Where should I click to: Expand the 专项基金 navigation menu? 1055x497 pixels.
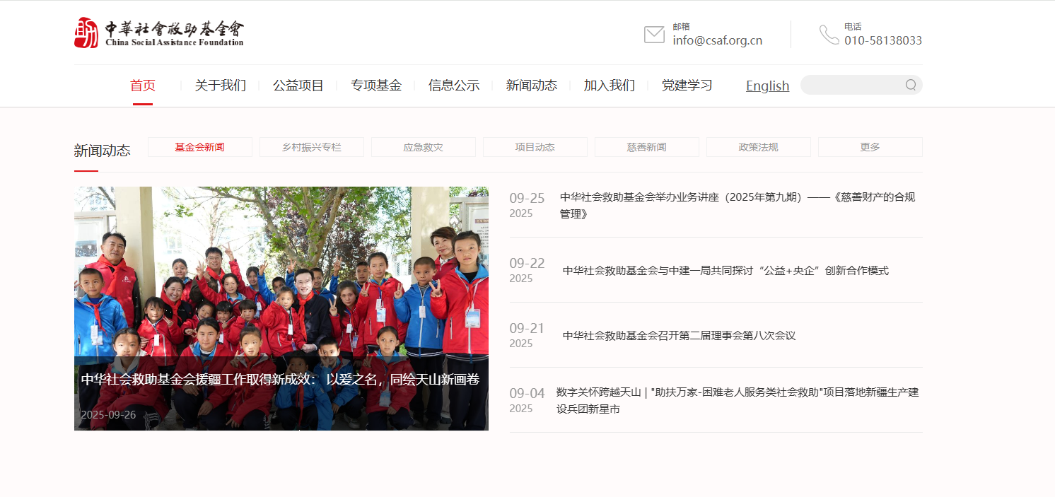click(x=376, y=86)
